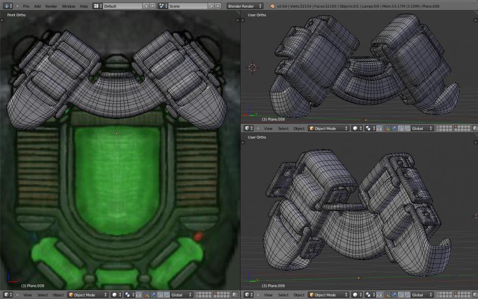478x299 pixels.
Task: Click the Blender logo icon in the top bar
Action: point(272,6)
